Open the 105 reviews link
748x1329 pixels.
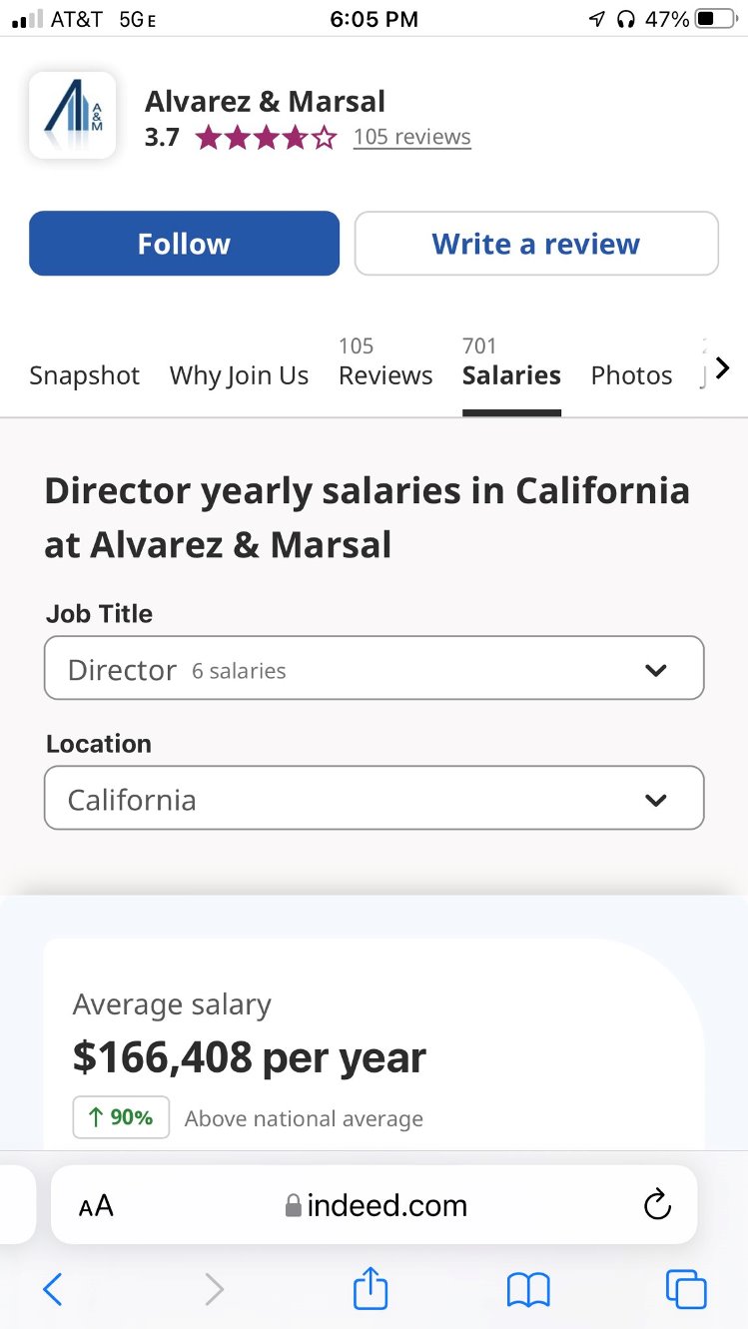click(x=411, y=137)
